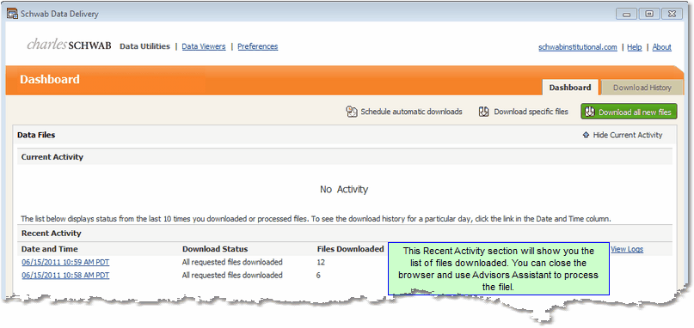
Task: Click the No Activity message
Action: pos(344,190)
